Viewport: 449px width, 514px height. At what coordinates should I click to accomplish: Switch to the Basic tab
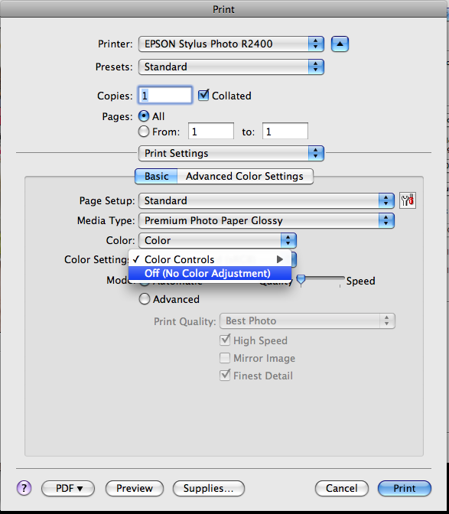[156, 177]
